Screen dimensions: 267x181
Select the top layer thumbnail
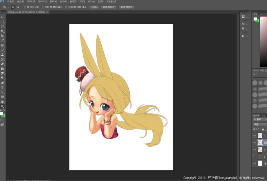click(x=260, y=136)
